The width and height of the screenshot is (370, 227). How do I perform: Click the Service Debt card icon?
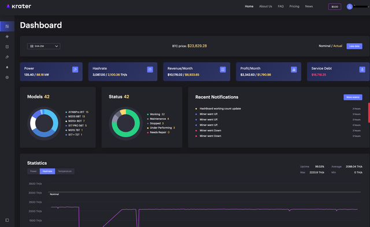(362, 69)
